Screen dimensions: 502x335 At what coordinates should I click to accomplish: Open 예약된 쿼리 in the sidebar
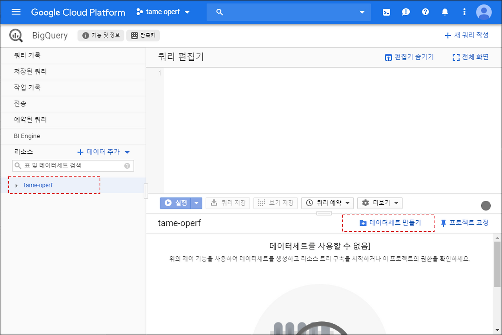click(x=73, y=120)
